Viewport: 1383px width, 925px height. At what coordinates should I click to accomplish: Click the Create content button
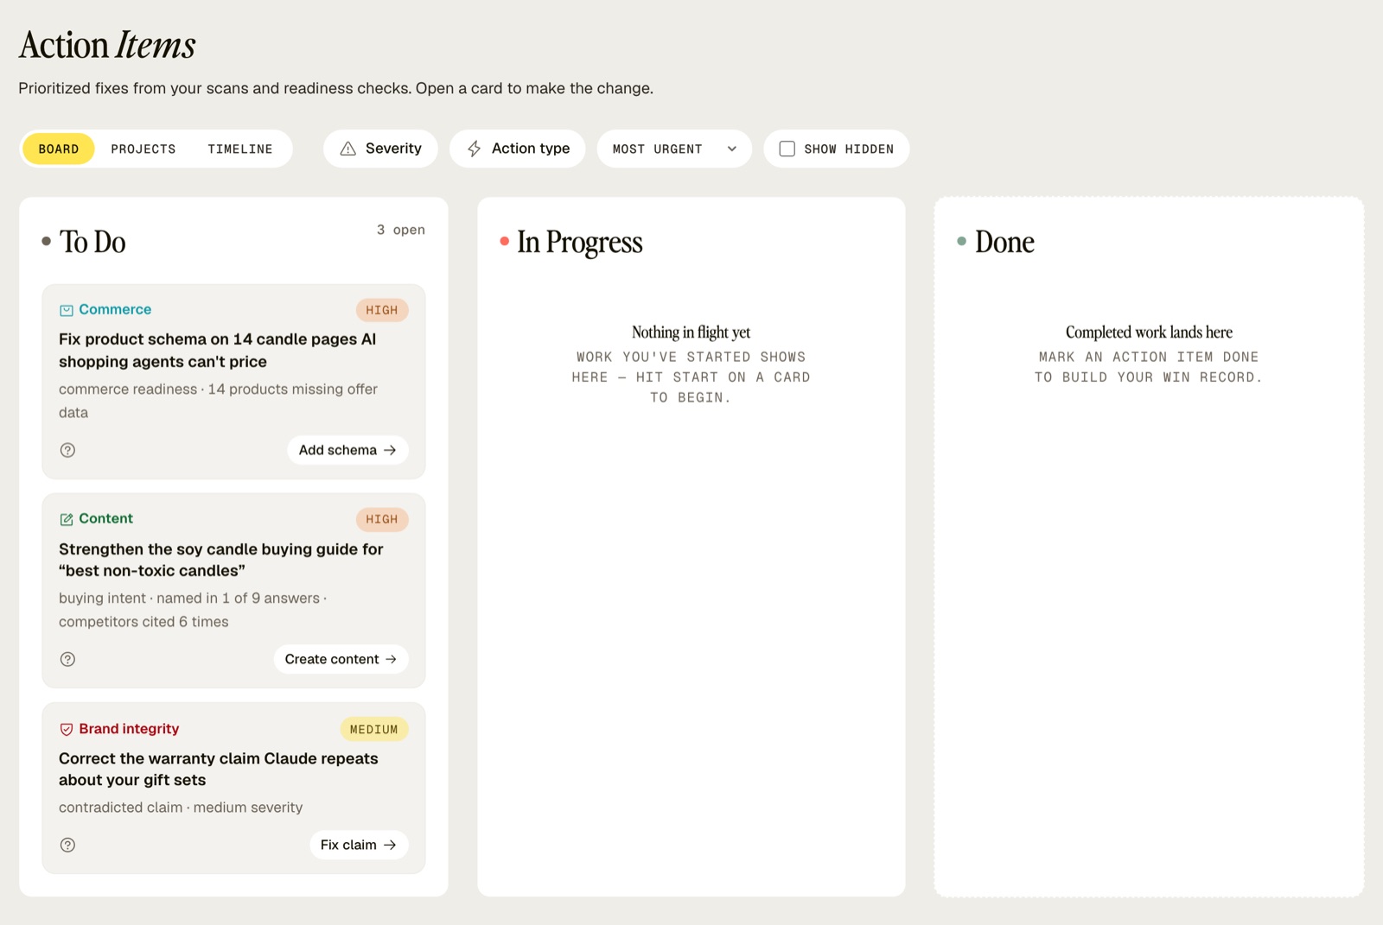(x=341, y=659)
